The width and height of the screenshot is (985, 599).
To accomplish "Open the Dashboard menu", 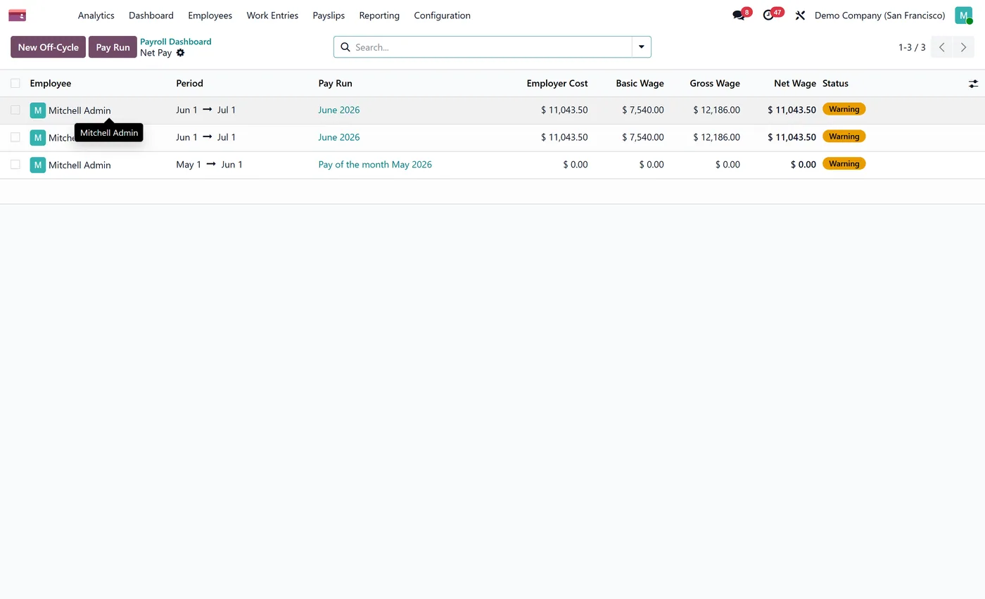I will click(x=151, y=15).
